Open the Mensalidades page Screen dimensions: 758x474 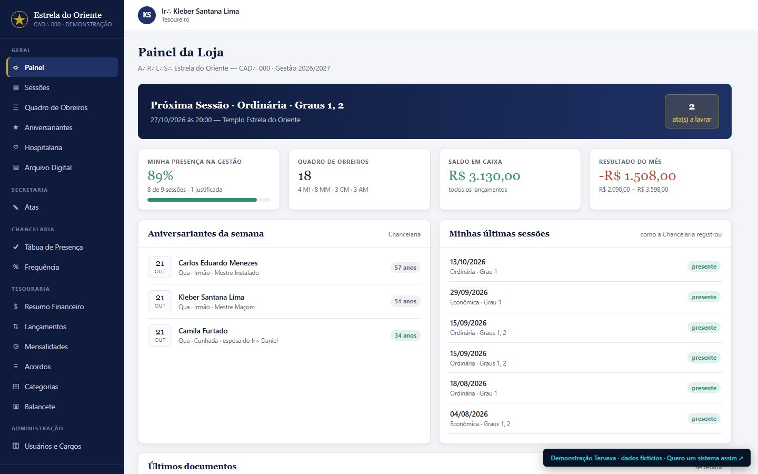(x=62, y=347)
